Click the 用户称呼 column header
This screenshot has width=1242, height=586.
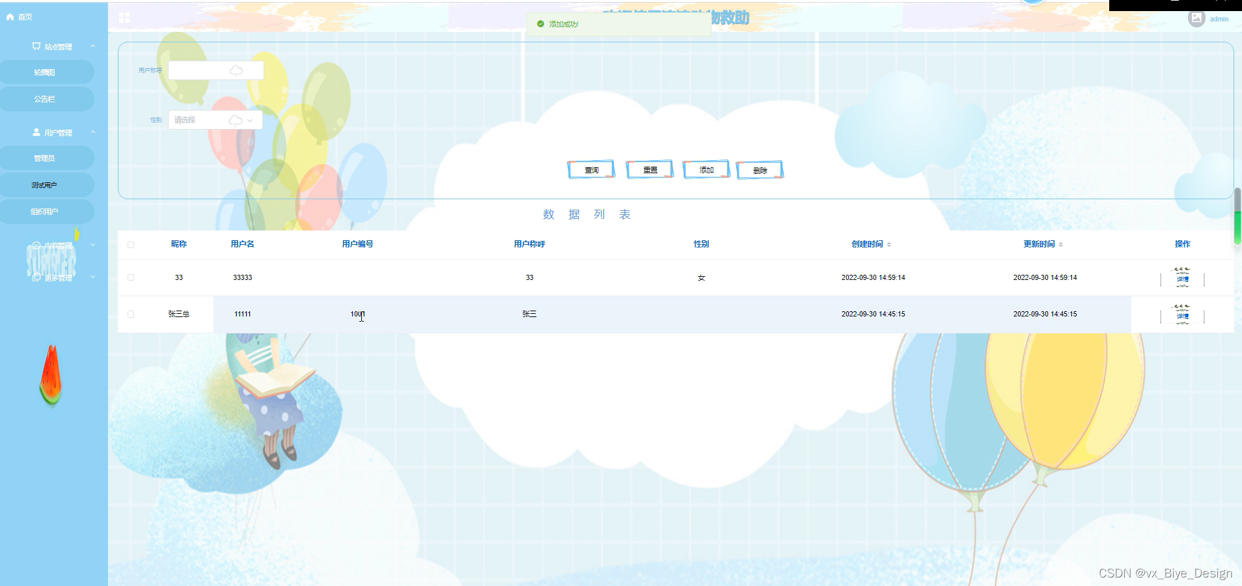tap(530, 244)
